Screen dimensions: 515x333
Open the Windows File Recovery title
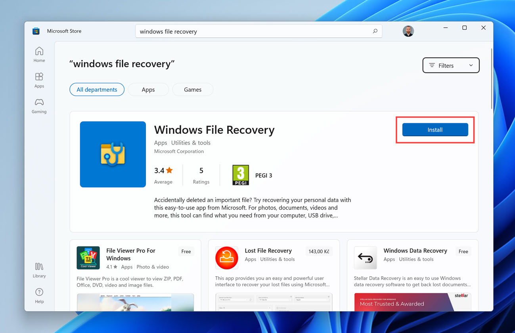(x=214, y=130)
